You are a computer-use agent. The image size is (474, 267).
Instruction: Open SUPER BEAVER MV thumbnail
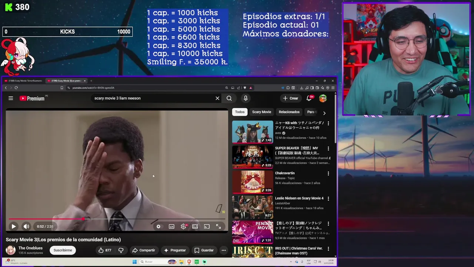[253, 157]
